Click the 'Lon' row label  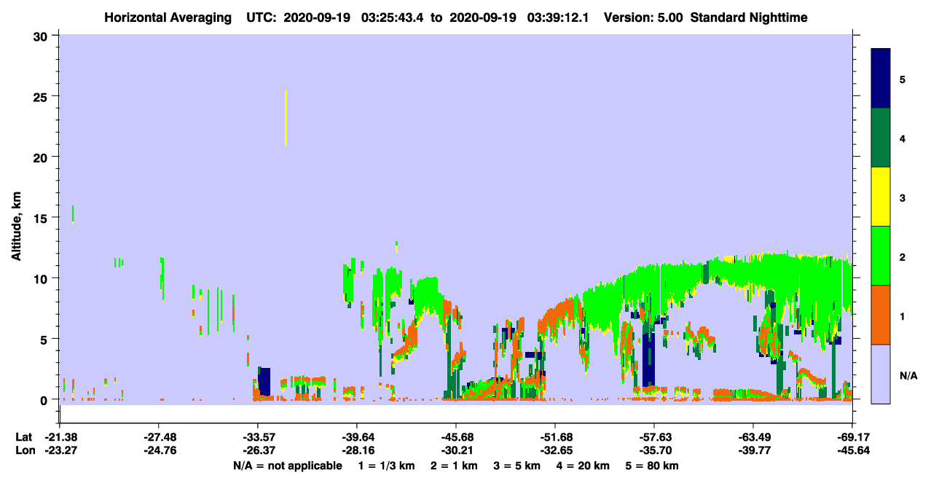24,450
